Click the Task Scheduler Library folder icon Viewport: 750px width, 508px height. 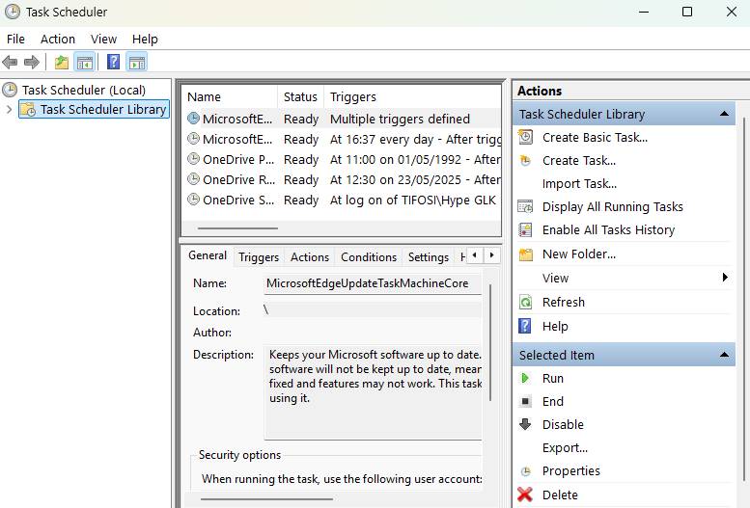28,110
